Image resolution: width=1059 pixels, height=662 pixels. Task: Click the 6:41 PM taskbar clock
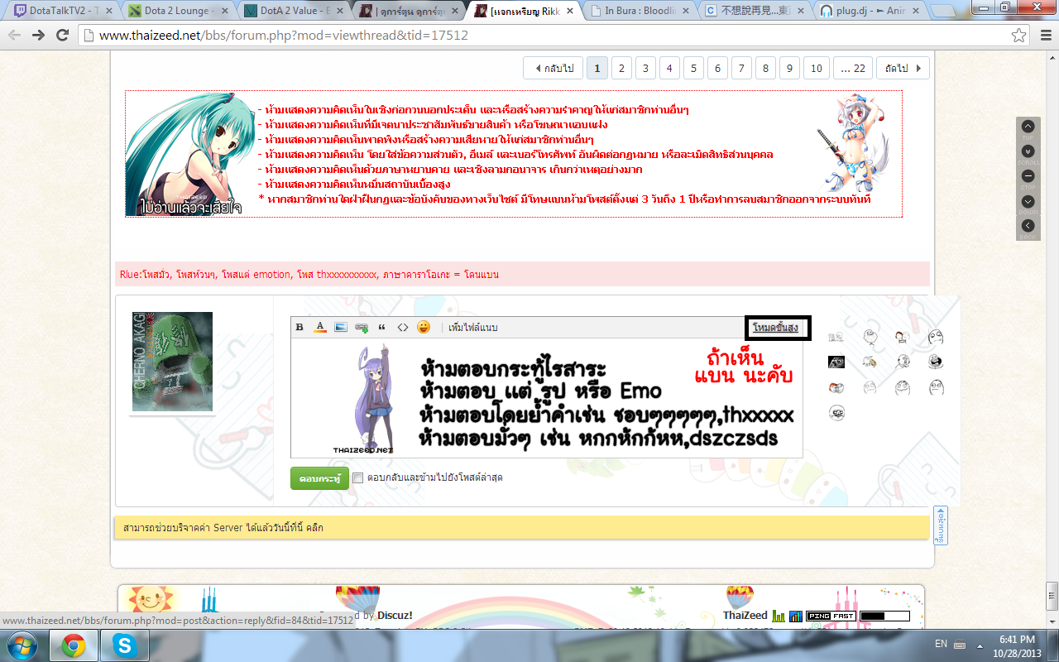point(1017,639)
